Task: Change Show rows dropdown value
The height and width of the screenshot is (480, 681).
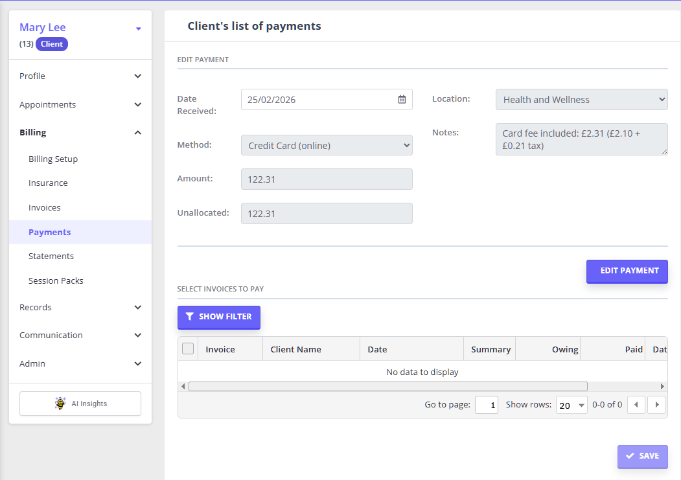Action: [571, 405]
